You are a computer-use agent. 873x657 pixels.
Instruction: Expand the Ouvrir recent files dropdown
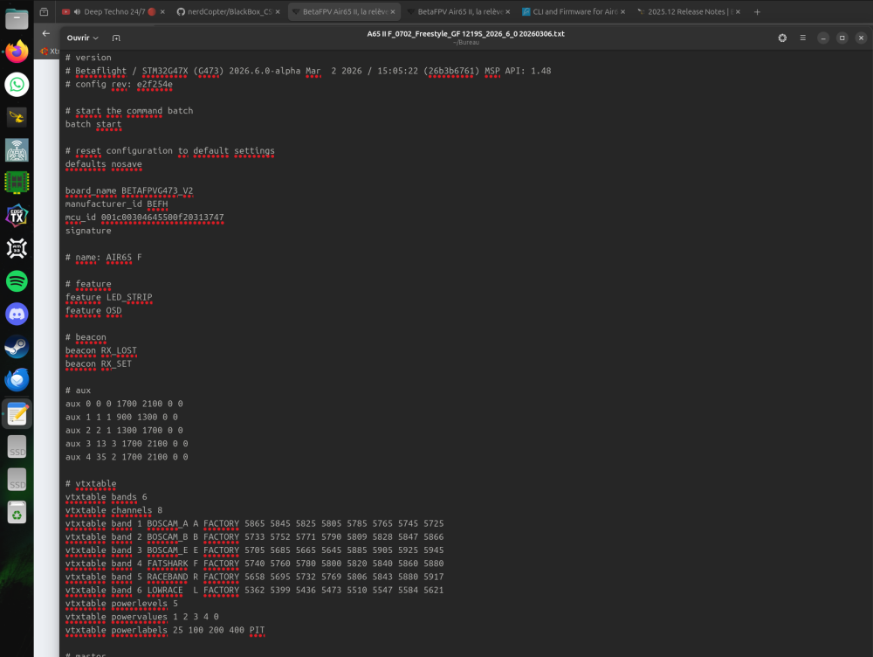click(83, 38)
